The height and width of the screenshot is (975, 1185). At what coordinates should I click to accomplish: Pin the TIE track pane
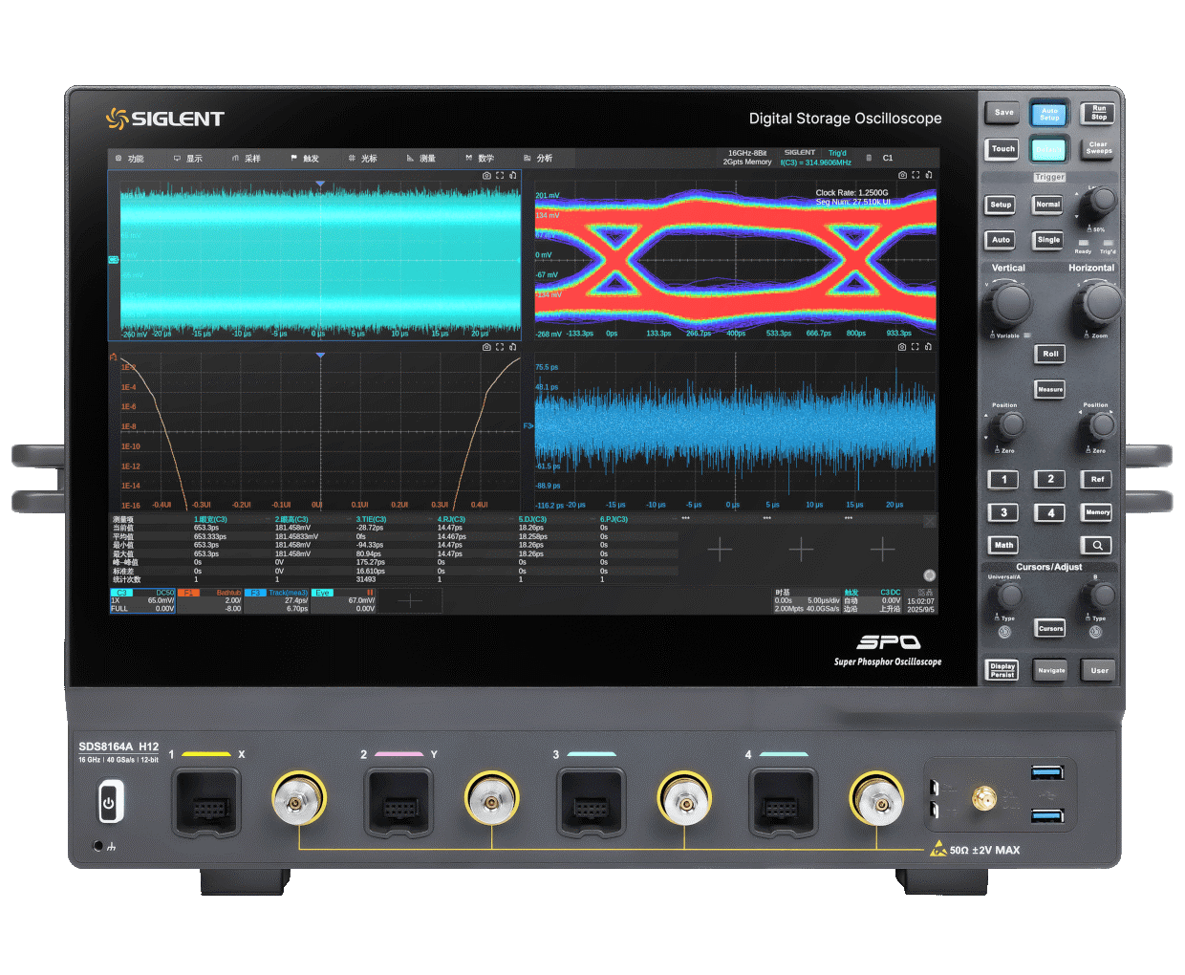[929, 348]
